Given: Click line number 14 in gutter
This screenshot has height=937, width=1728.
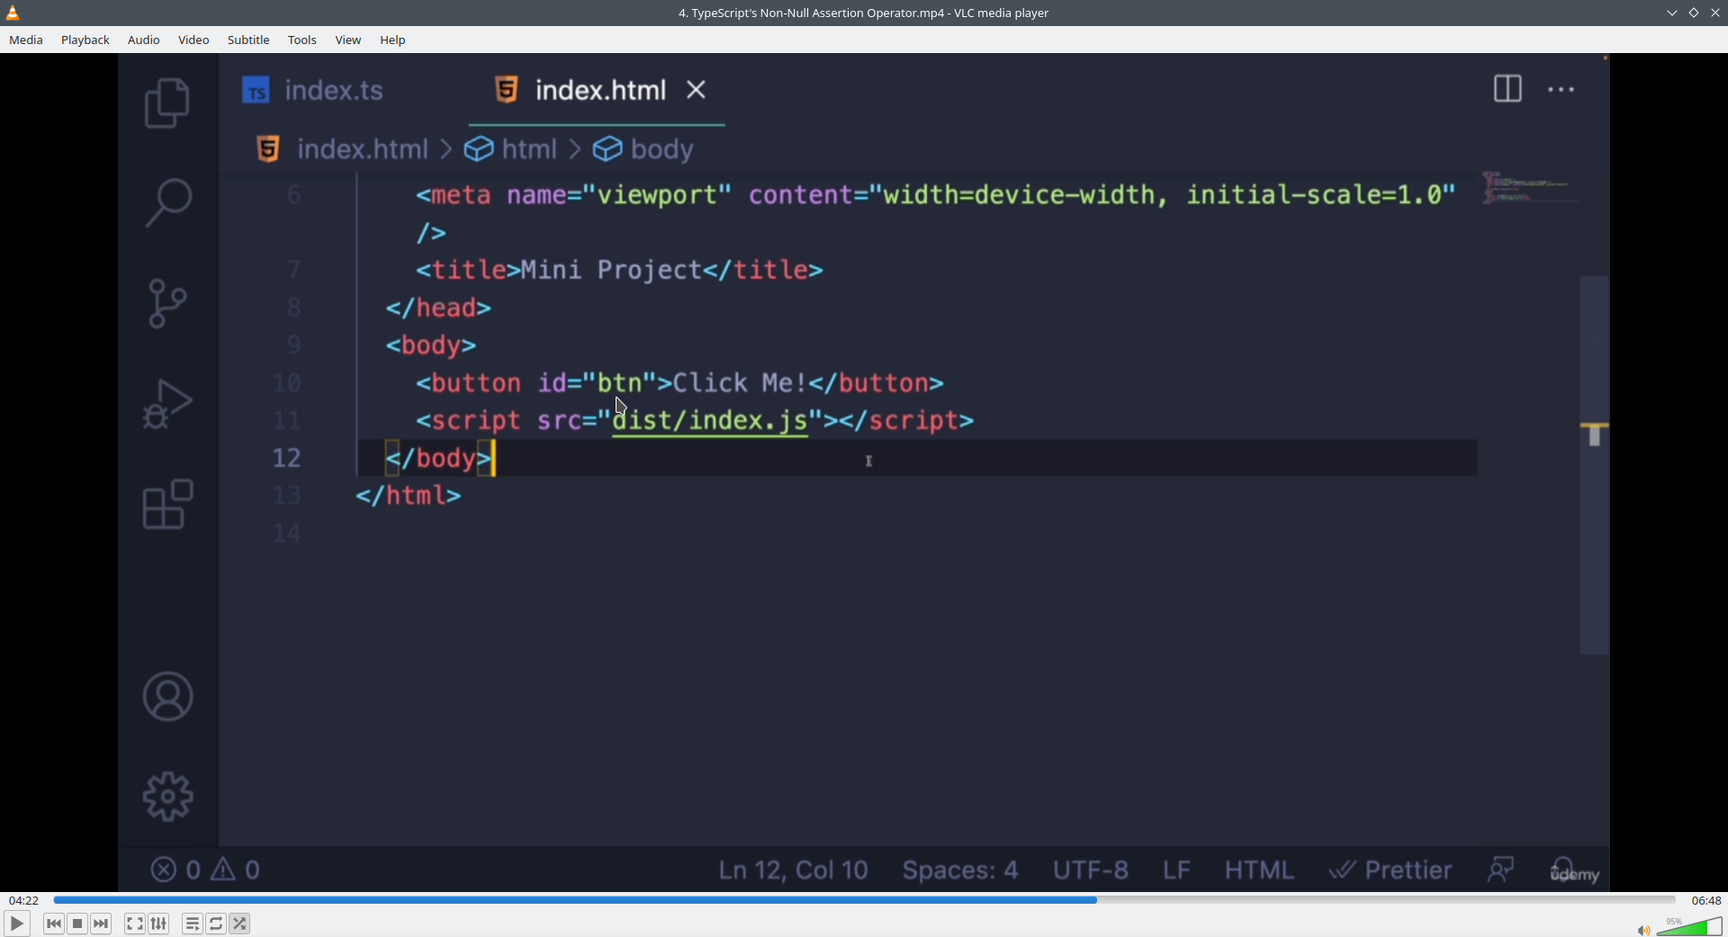Looking at the screenshot, I should 287,534.
